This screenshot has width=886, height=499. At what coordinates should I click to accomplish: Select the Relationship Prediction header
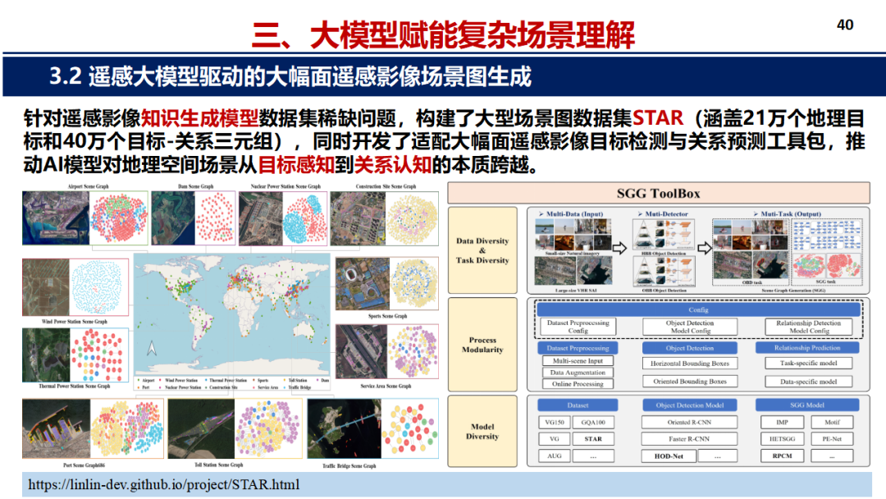pyautogui.click(x=807, y=348)
